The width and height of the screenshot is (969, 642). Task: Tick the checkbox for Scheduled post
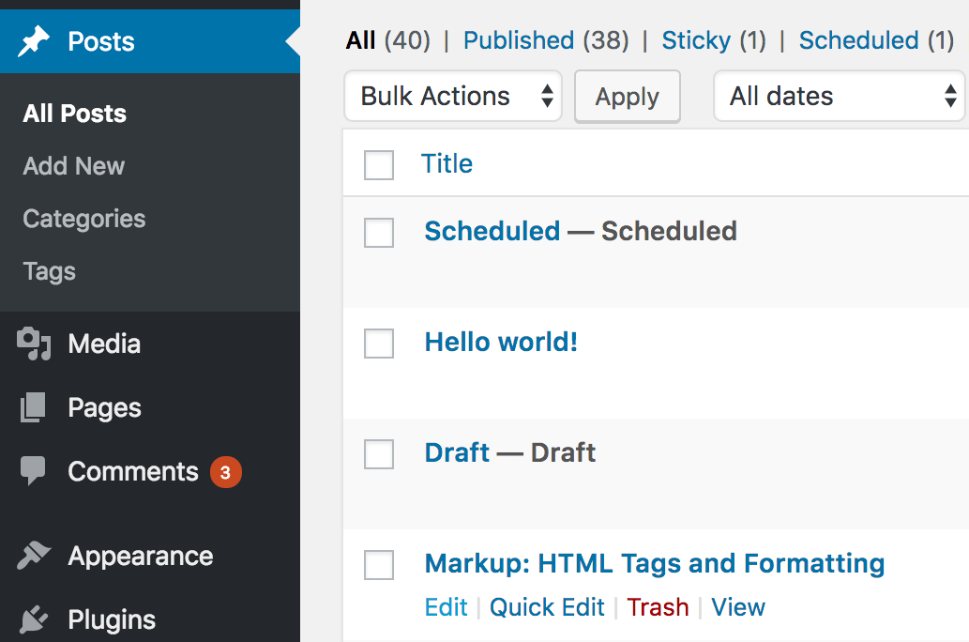coord(378,233)
